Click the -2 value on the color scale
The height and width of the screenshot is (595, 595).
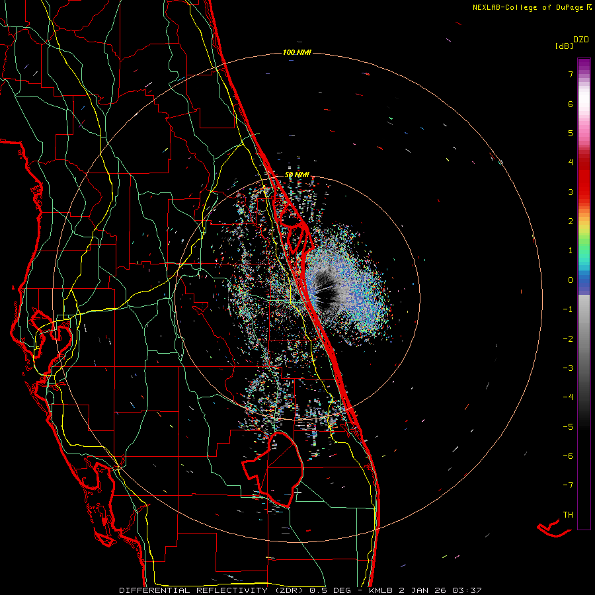click(x=568, y=339)
